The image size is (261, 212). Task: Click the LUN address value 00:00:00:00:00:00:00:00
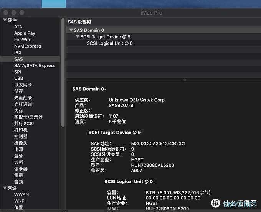point(173,198)
